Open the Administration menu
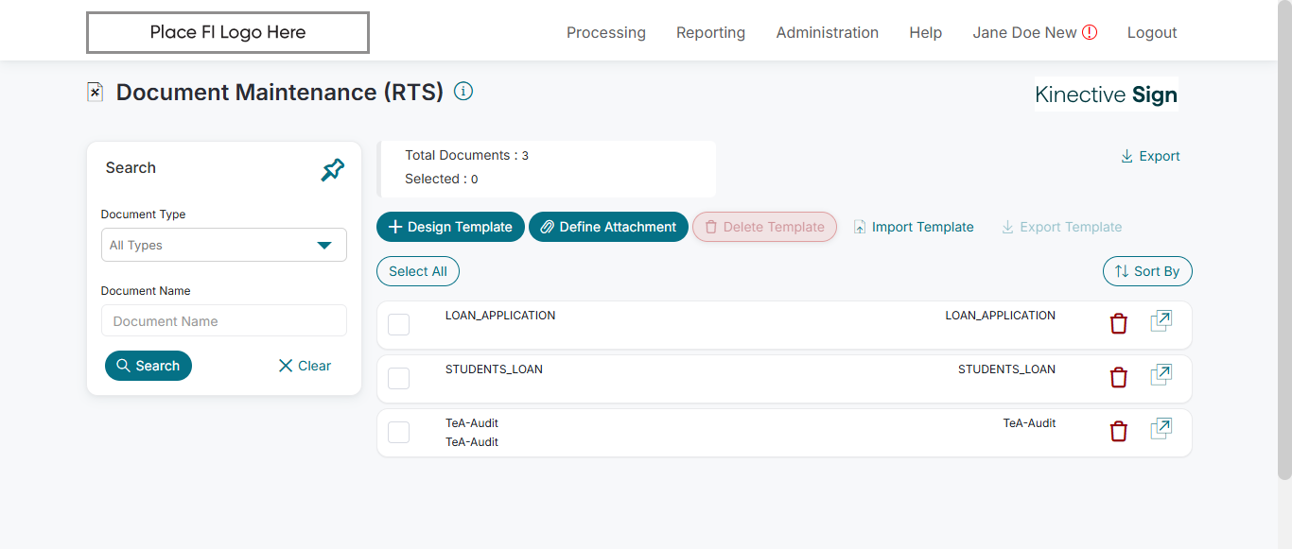The height and width of the screenshot is (549, 1292). pyautogui.click(x=828, y=32)
